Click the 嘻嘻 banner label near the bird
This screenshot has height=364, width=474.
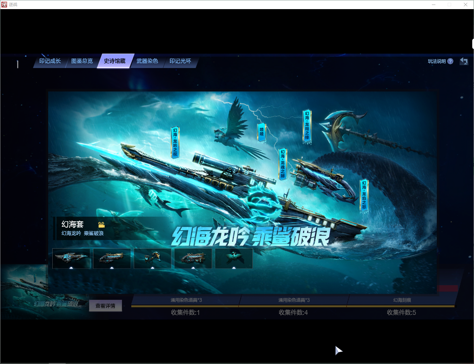(262, 132)
